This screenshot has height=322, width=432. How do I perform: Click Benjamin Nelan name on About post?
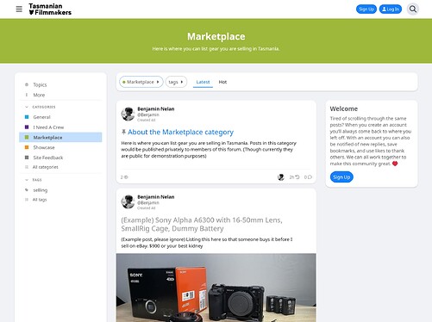click(156, 108)
